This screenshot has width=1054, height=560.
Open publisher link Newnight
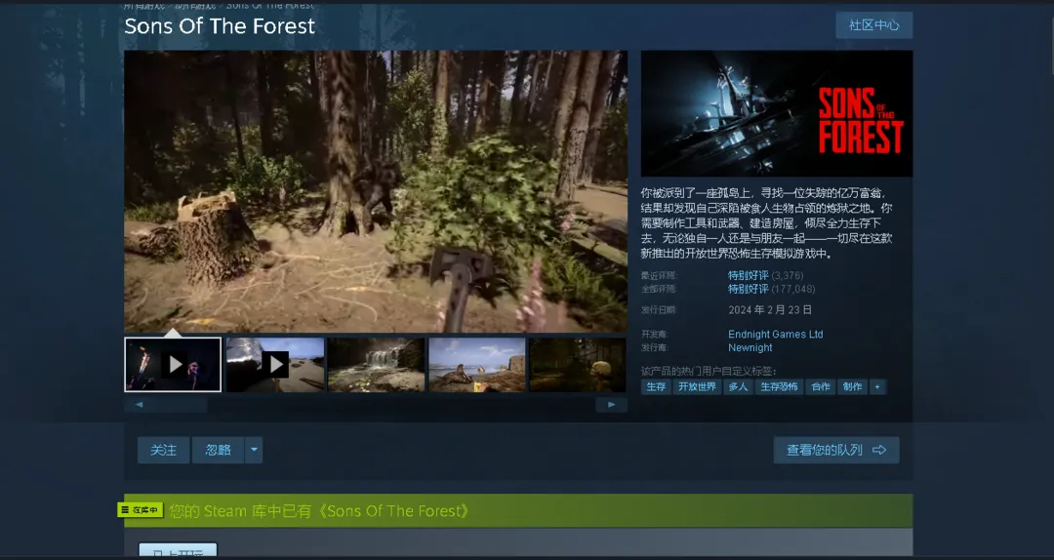coord(750,347)
